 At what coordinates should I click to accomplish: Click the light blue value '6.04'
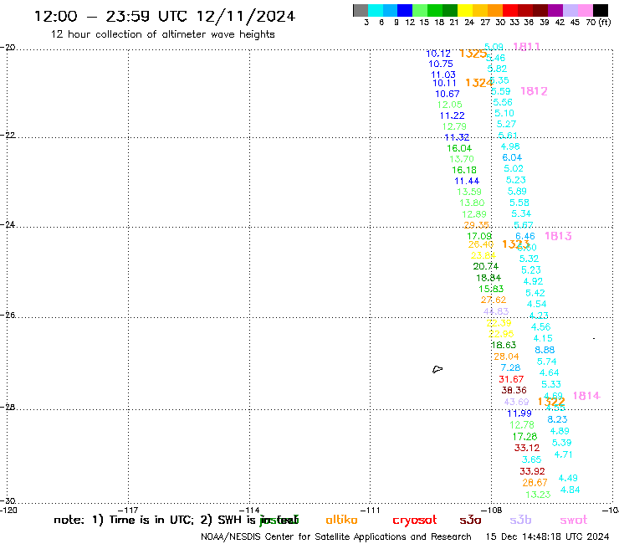tap(512, 157)
